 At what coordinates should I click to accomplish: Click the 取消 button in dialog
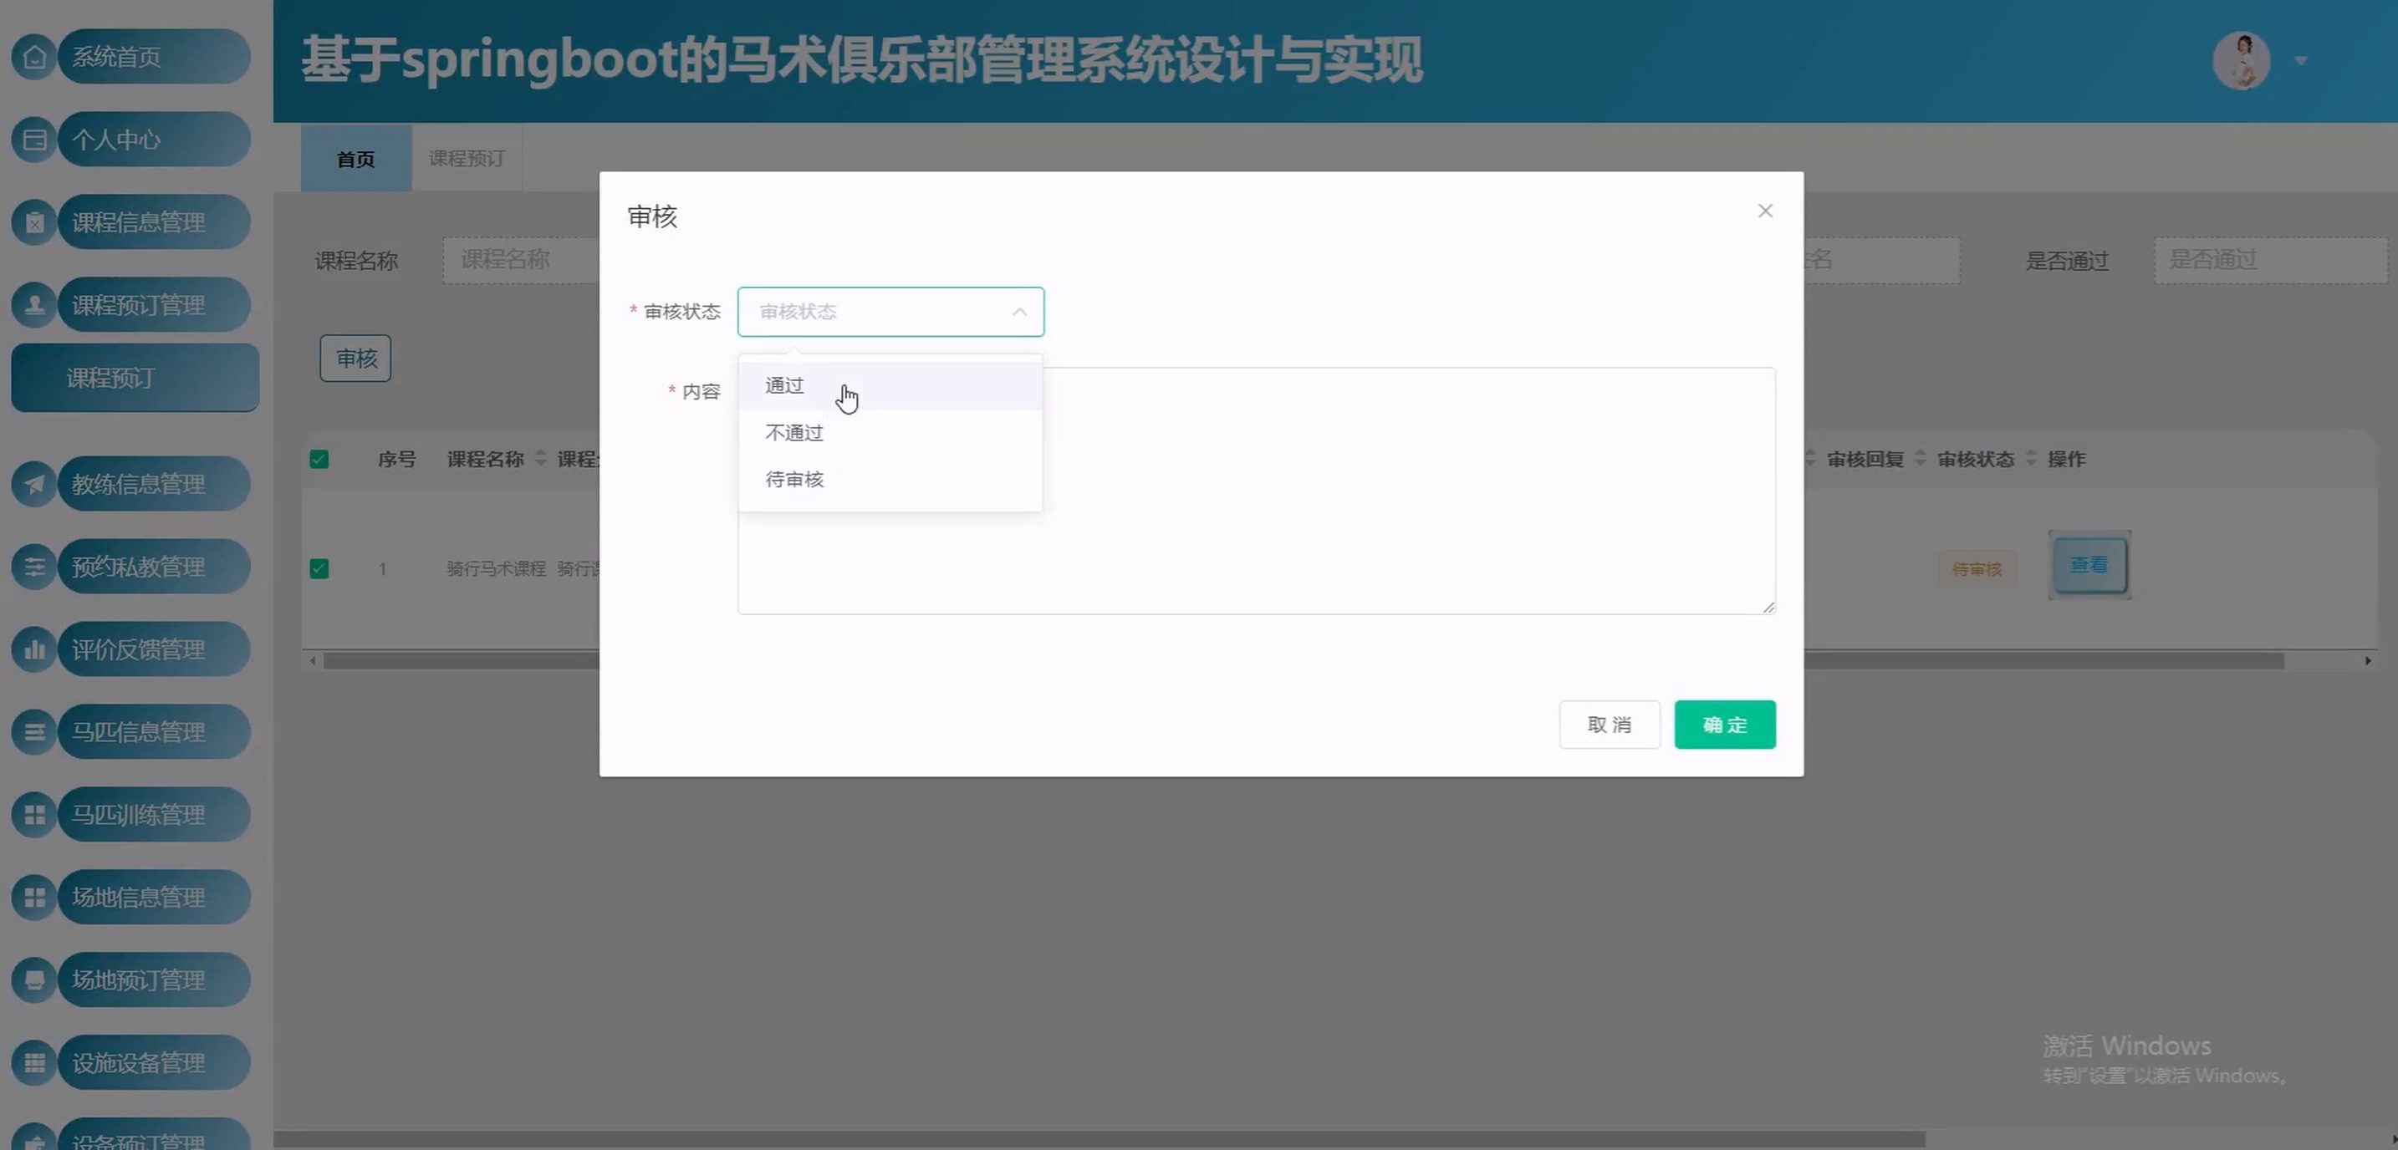1609,725
